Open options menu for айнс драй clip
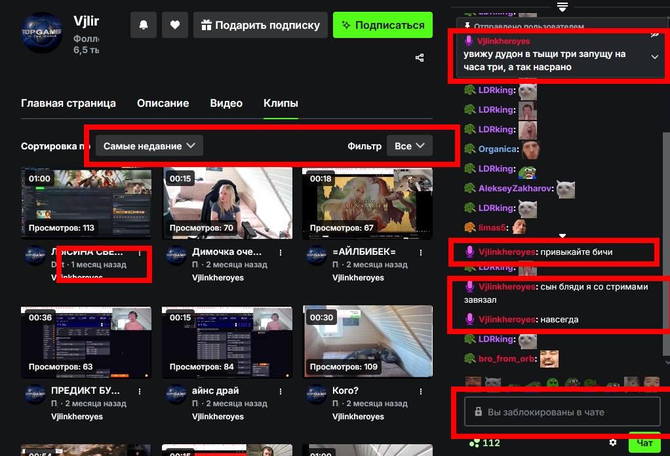 coord(281,392)
